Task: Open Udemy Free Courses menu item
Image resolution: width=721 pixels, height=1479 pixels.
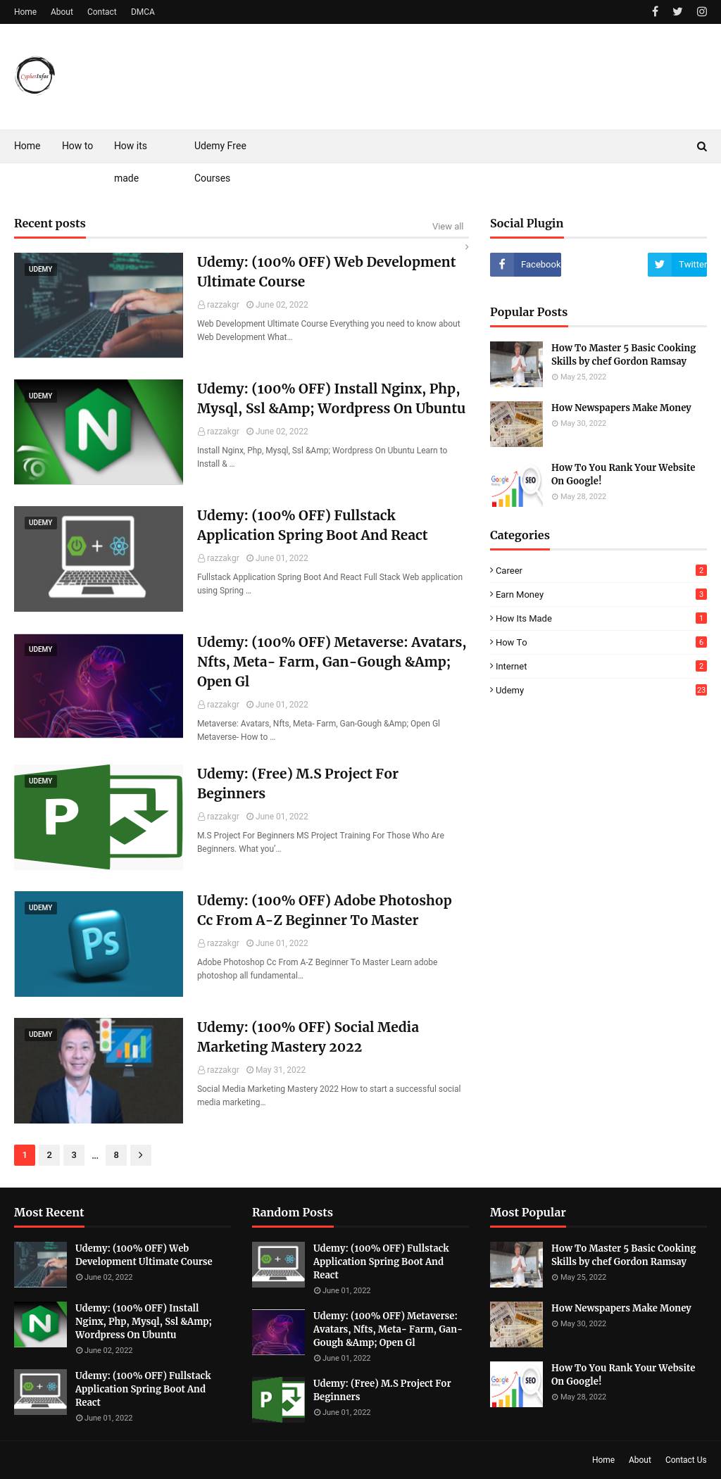Action: [220, 146]
